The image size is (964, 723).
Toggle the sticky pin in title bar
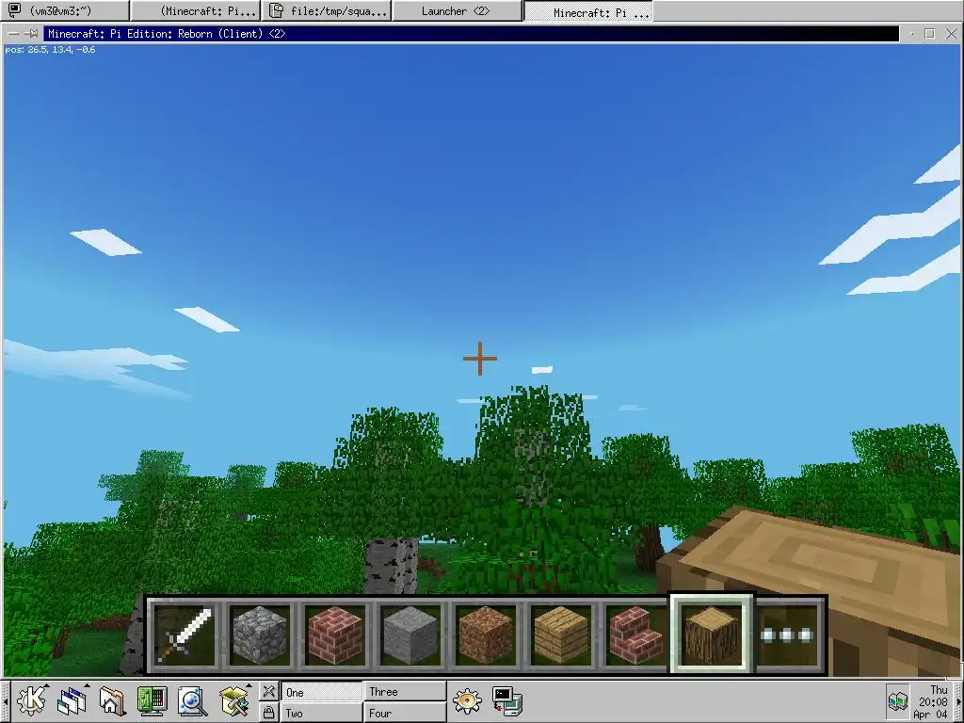(x=32, y=34)
